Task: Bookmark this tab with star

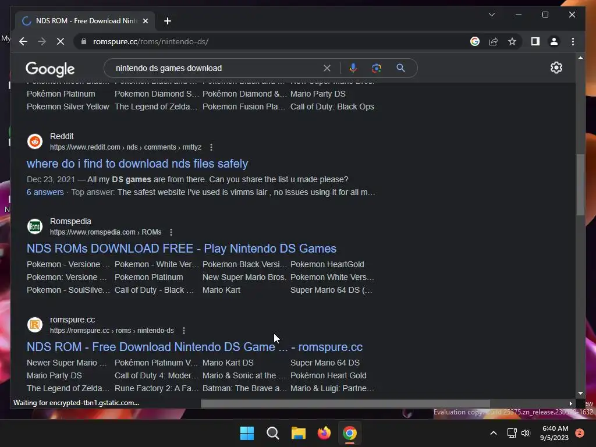Action: point(512,41)
